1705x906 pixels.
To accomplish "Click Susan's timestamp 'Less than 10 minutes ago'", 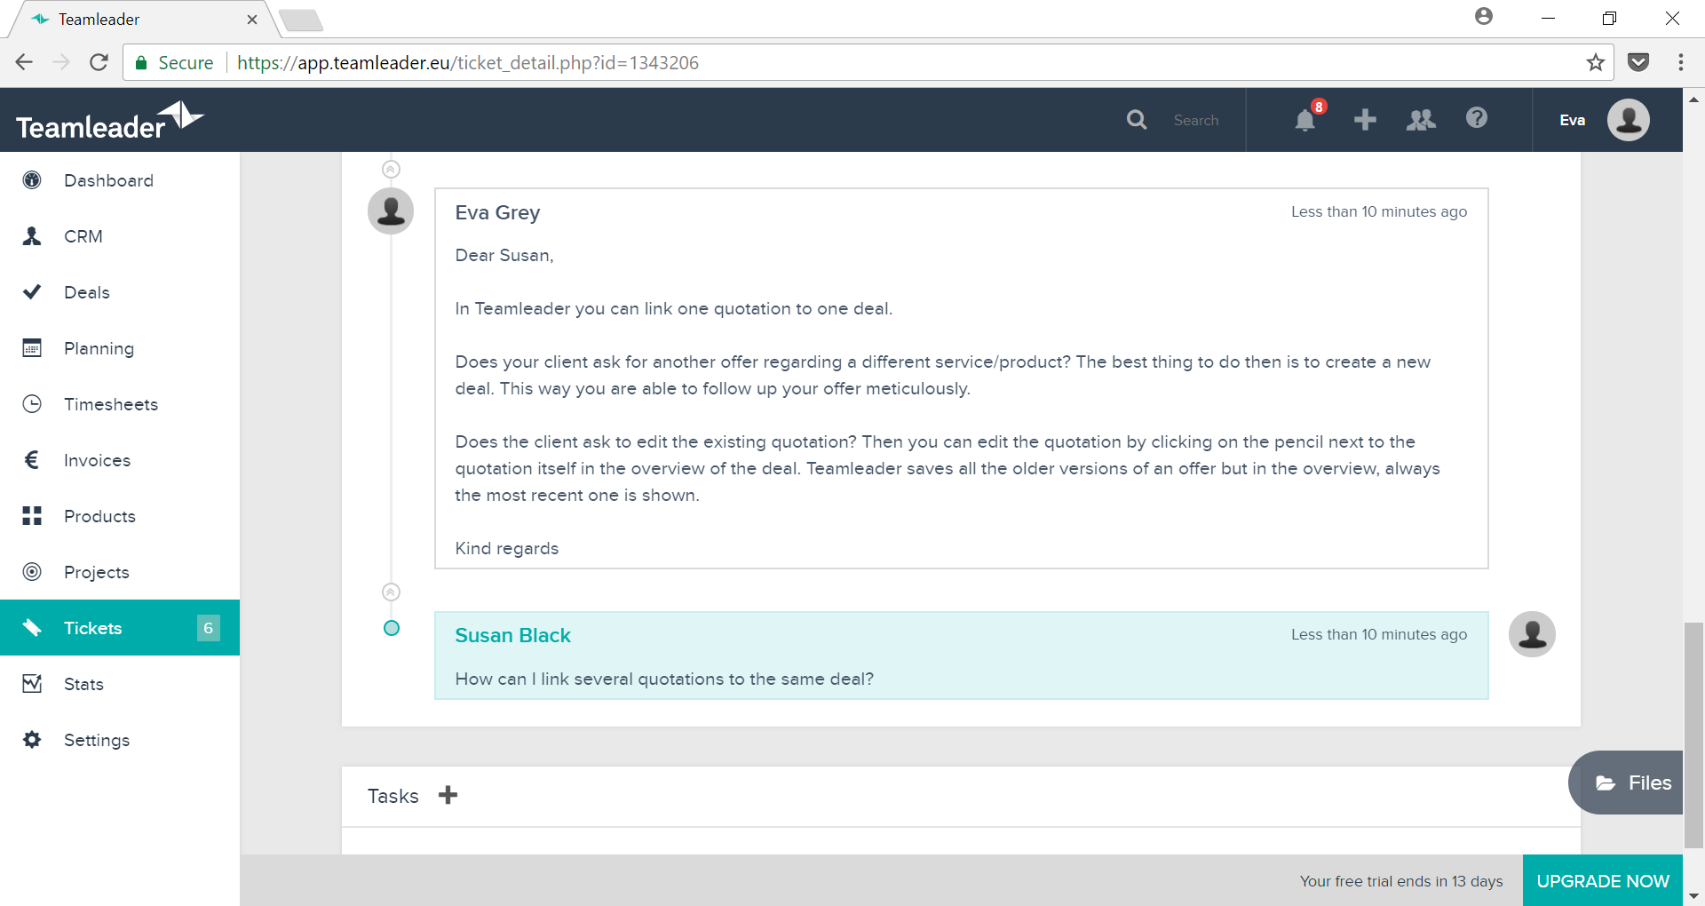I will tap(1379, 634).
